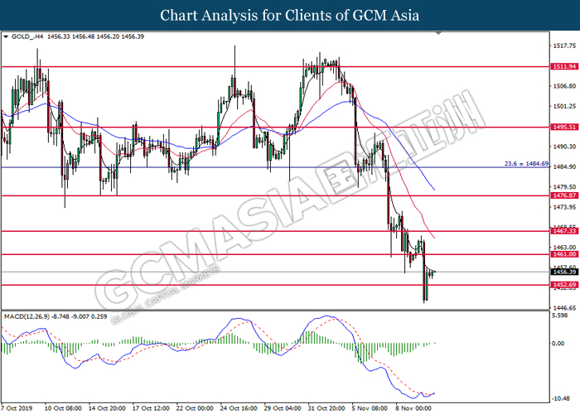Click the 29 Oct 04:00 time label

[x=283, y=408]
